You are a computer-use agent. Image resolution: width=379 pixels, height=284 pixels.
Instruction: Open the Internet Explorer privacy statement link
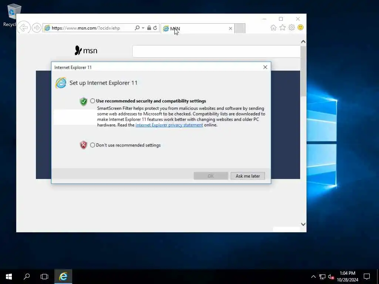tap(169, 125)
